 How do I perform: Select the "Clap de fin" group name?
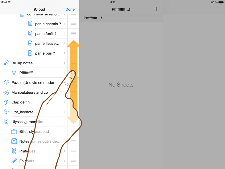tap(20, 102)
